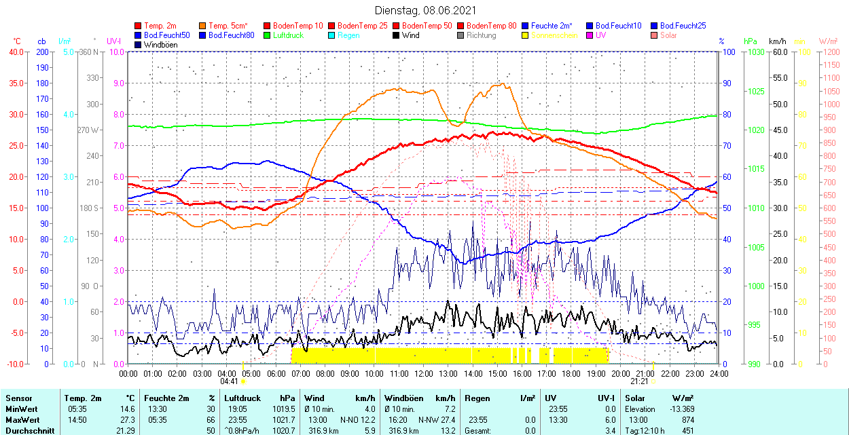Click the 06:00 label on the time axis
849x435 pixels.
coord(276,373)
